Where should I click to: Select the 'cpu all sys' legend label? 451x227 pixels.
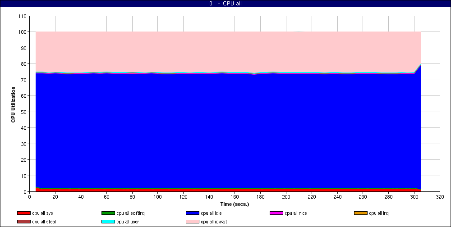pos(42,213)
